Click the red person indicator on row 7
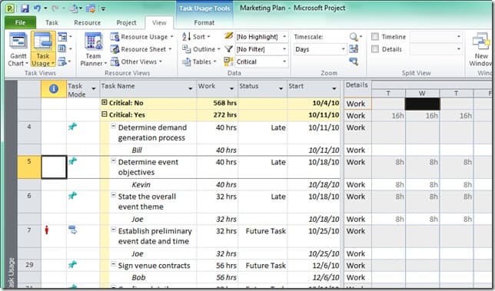The height and width of the screenshot is (291, 495). pos(47,230)
